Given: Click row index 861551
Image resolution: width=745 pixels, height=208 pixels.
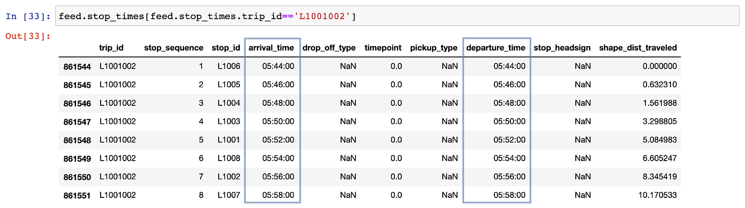Looking at the screenshot, I should [77, 195].
